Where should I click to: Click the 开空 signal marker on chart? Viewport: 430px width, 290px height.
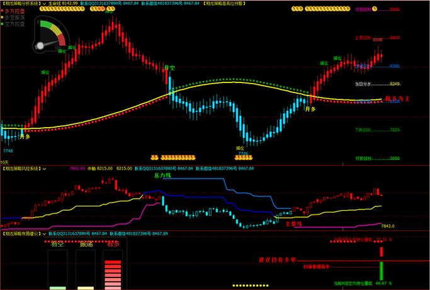tap(169, 67)
